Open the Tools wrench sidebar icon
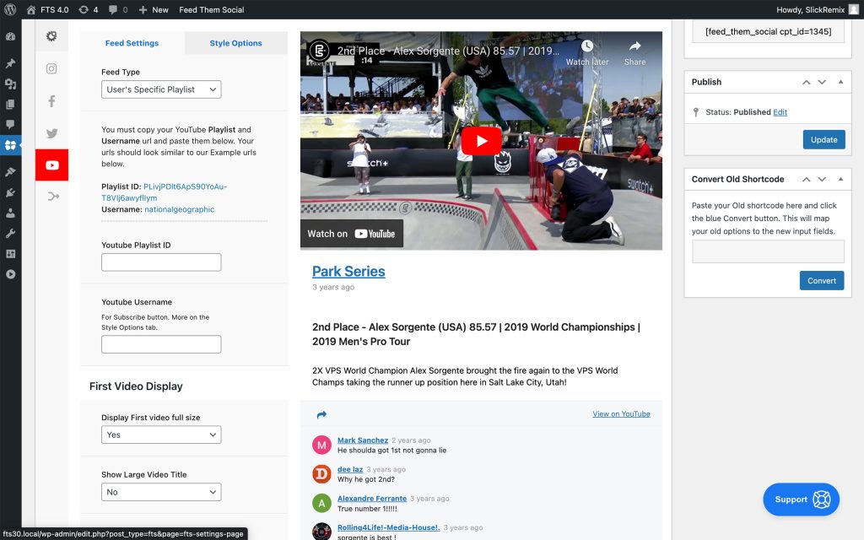864x540 pixels. tap(10, 233)
